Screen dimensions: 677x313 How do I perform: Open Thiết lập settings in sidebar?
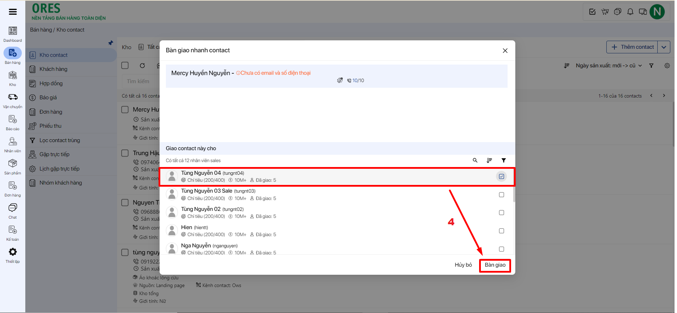pos(13,255)
